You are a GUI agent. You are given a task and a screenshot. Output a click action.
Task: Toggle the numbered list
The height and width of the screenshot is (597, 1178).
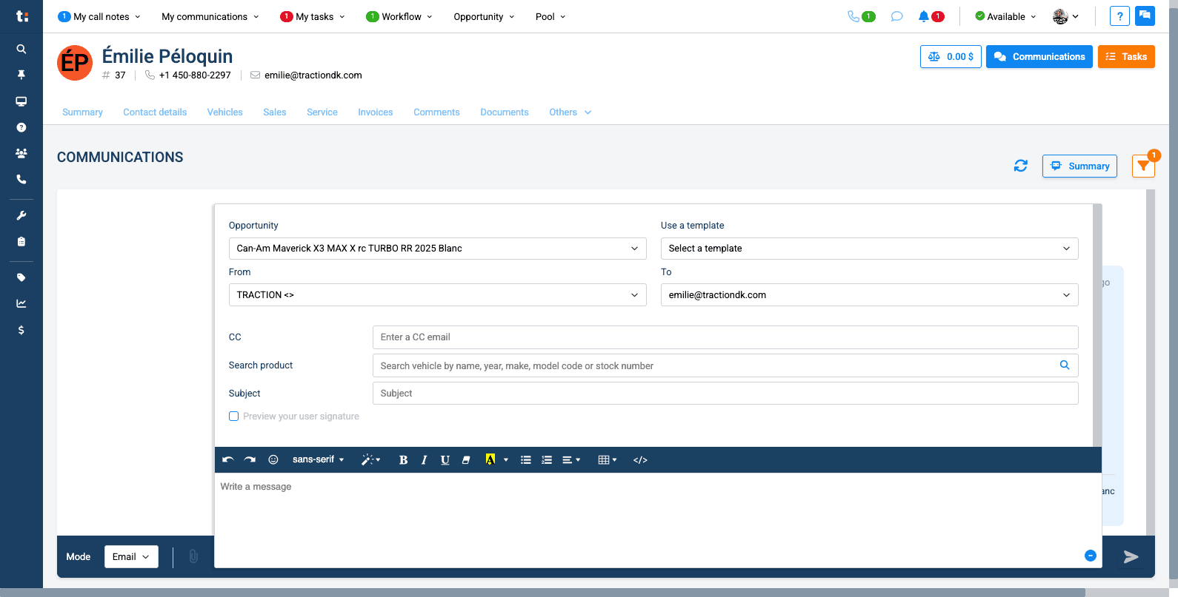[x=547, y=460]
